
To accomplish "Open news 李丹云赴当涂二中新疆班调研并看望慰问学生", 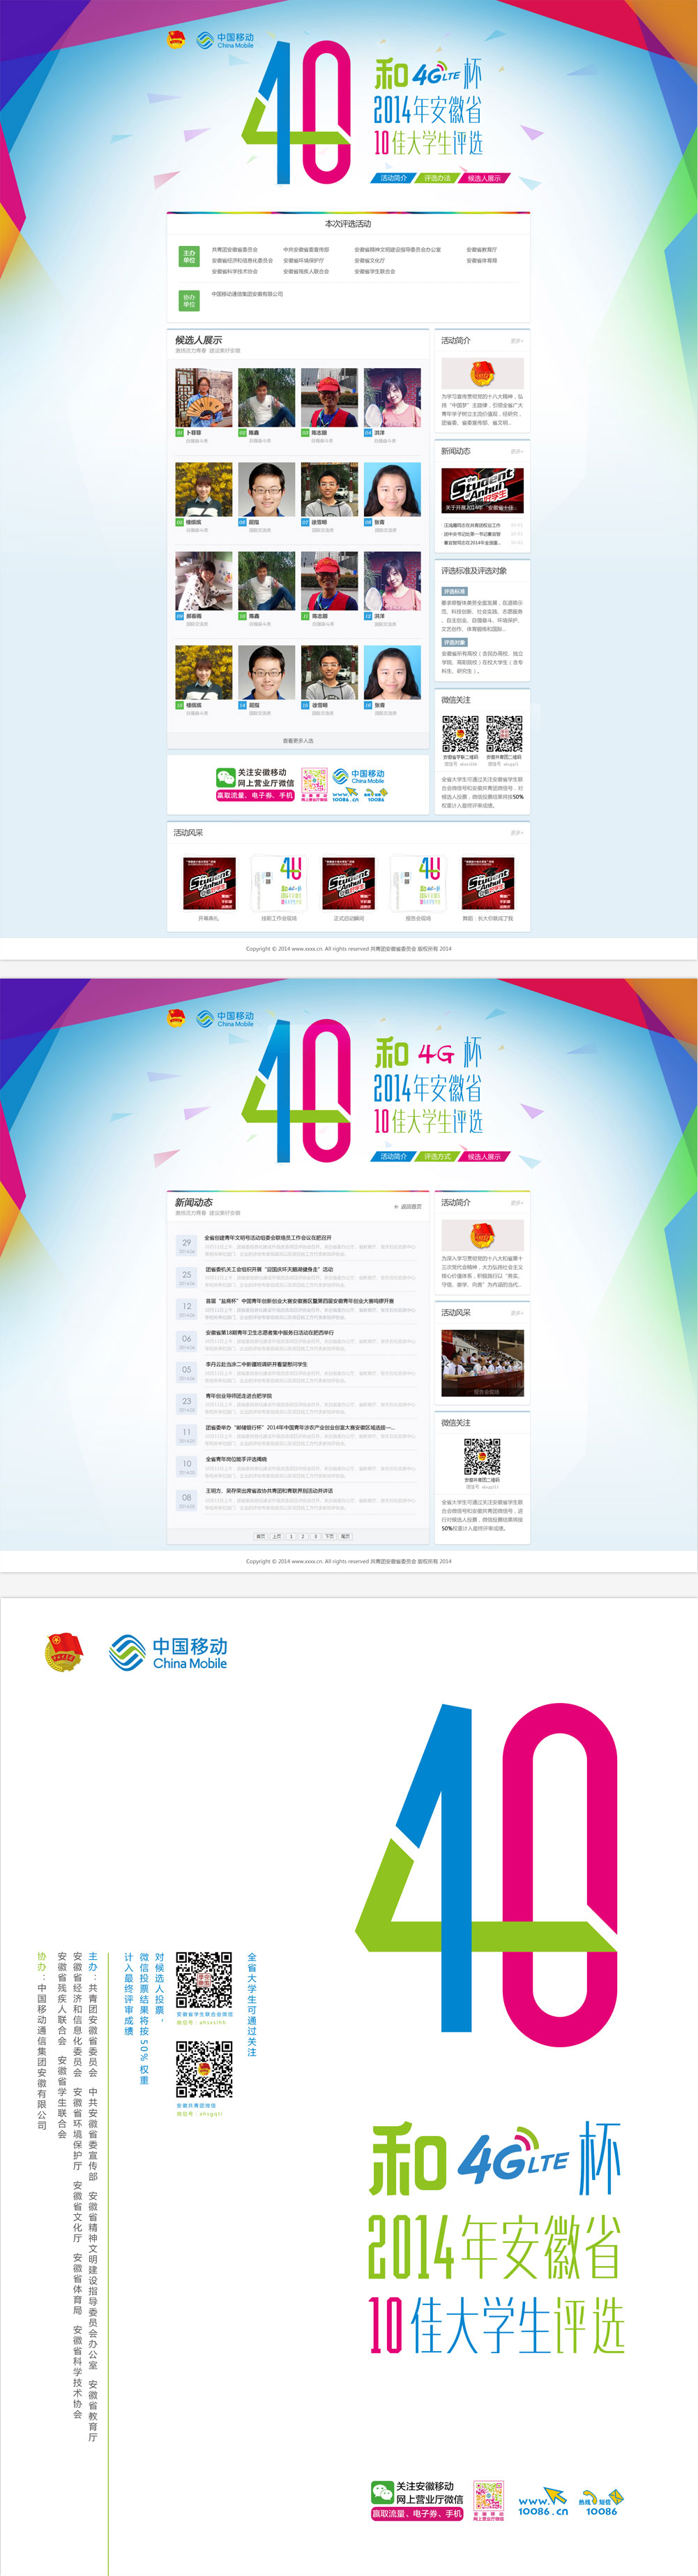I will click(x=256, y=1364).
